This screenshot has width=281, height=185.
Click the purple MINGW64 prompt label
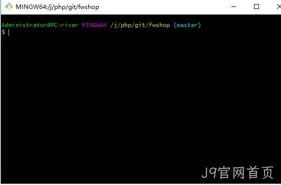coord(94,25)
